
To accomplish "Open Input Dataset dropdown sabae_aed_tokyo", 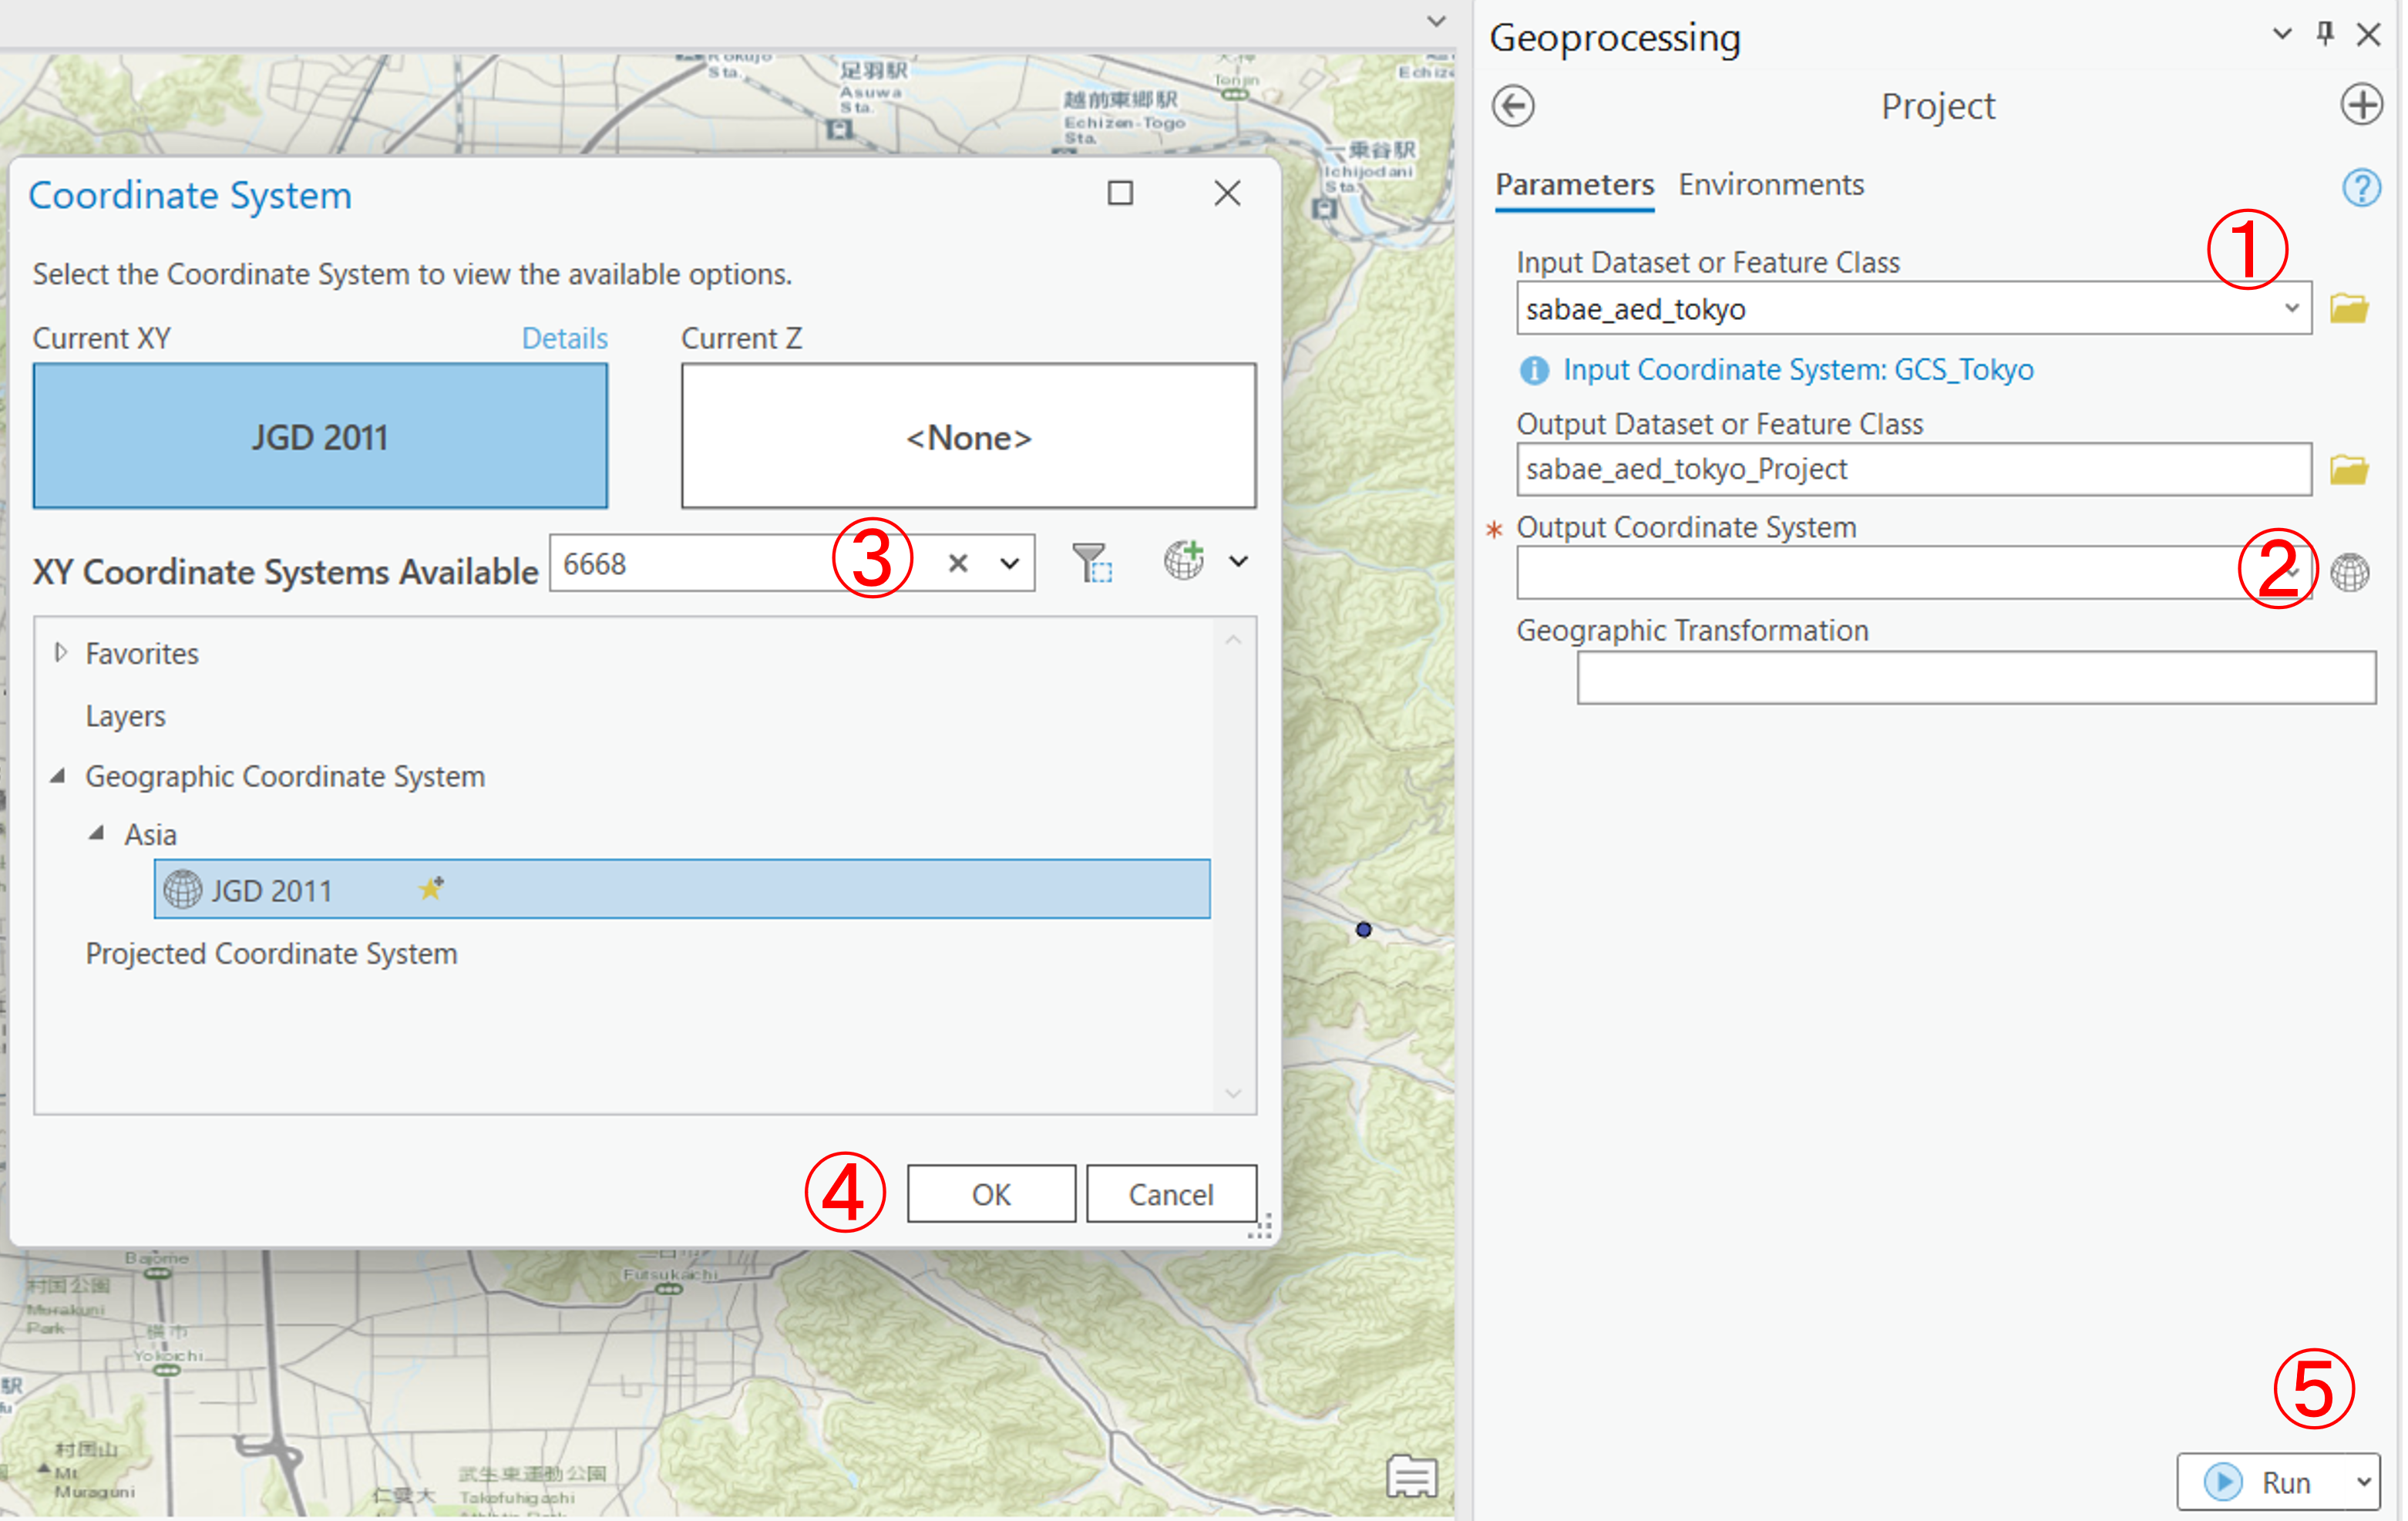I will [x=2291, y=308].
